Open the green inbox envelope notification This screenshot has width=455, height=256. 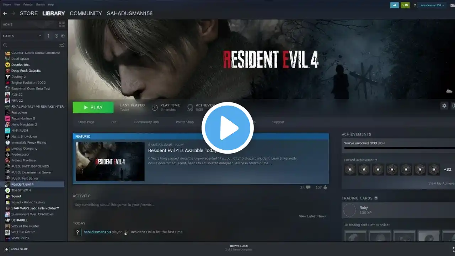point(405,5)
